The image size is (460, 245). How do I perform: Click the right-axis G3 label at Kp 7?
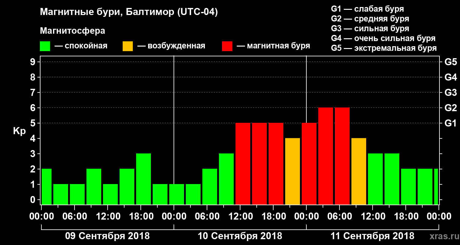[x=450, y=92]
